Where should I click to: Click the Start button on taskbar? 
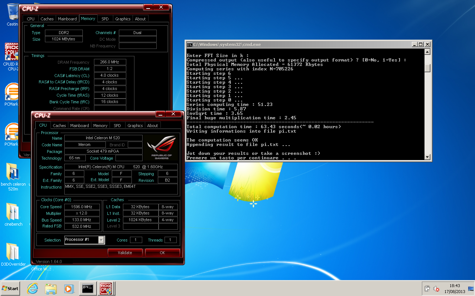click(x=10, y=288)
